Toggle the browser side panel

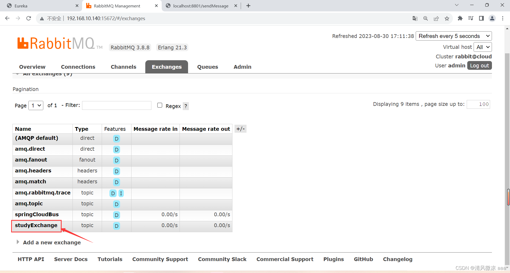pyautogui.click(x=481, y=18)
